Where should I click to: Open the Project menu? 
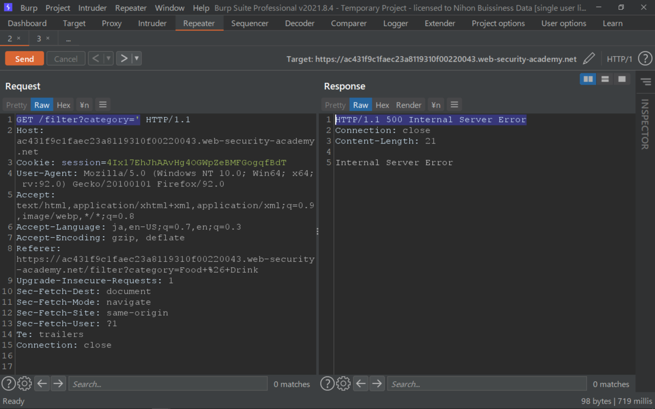coord(58,8)
